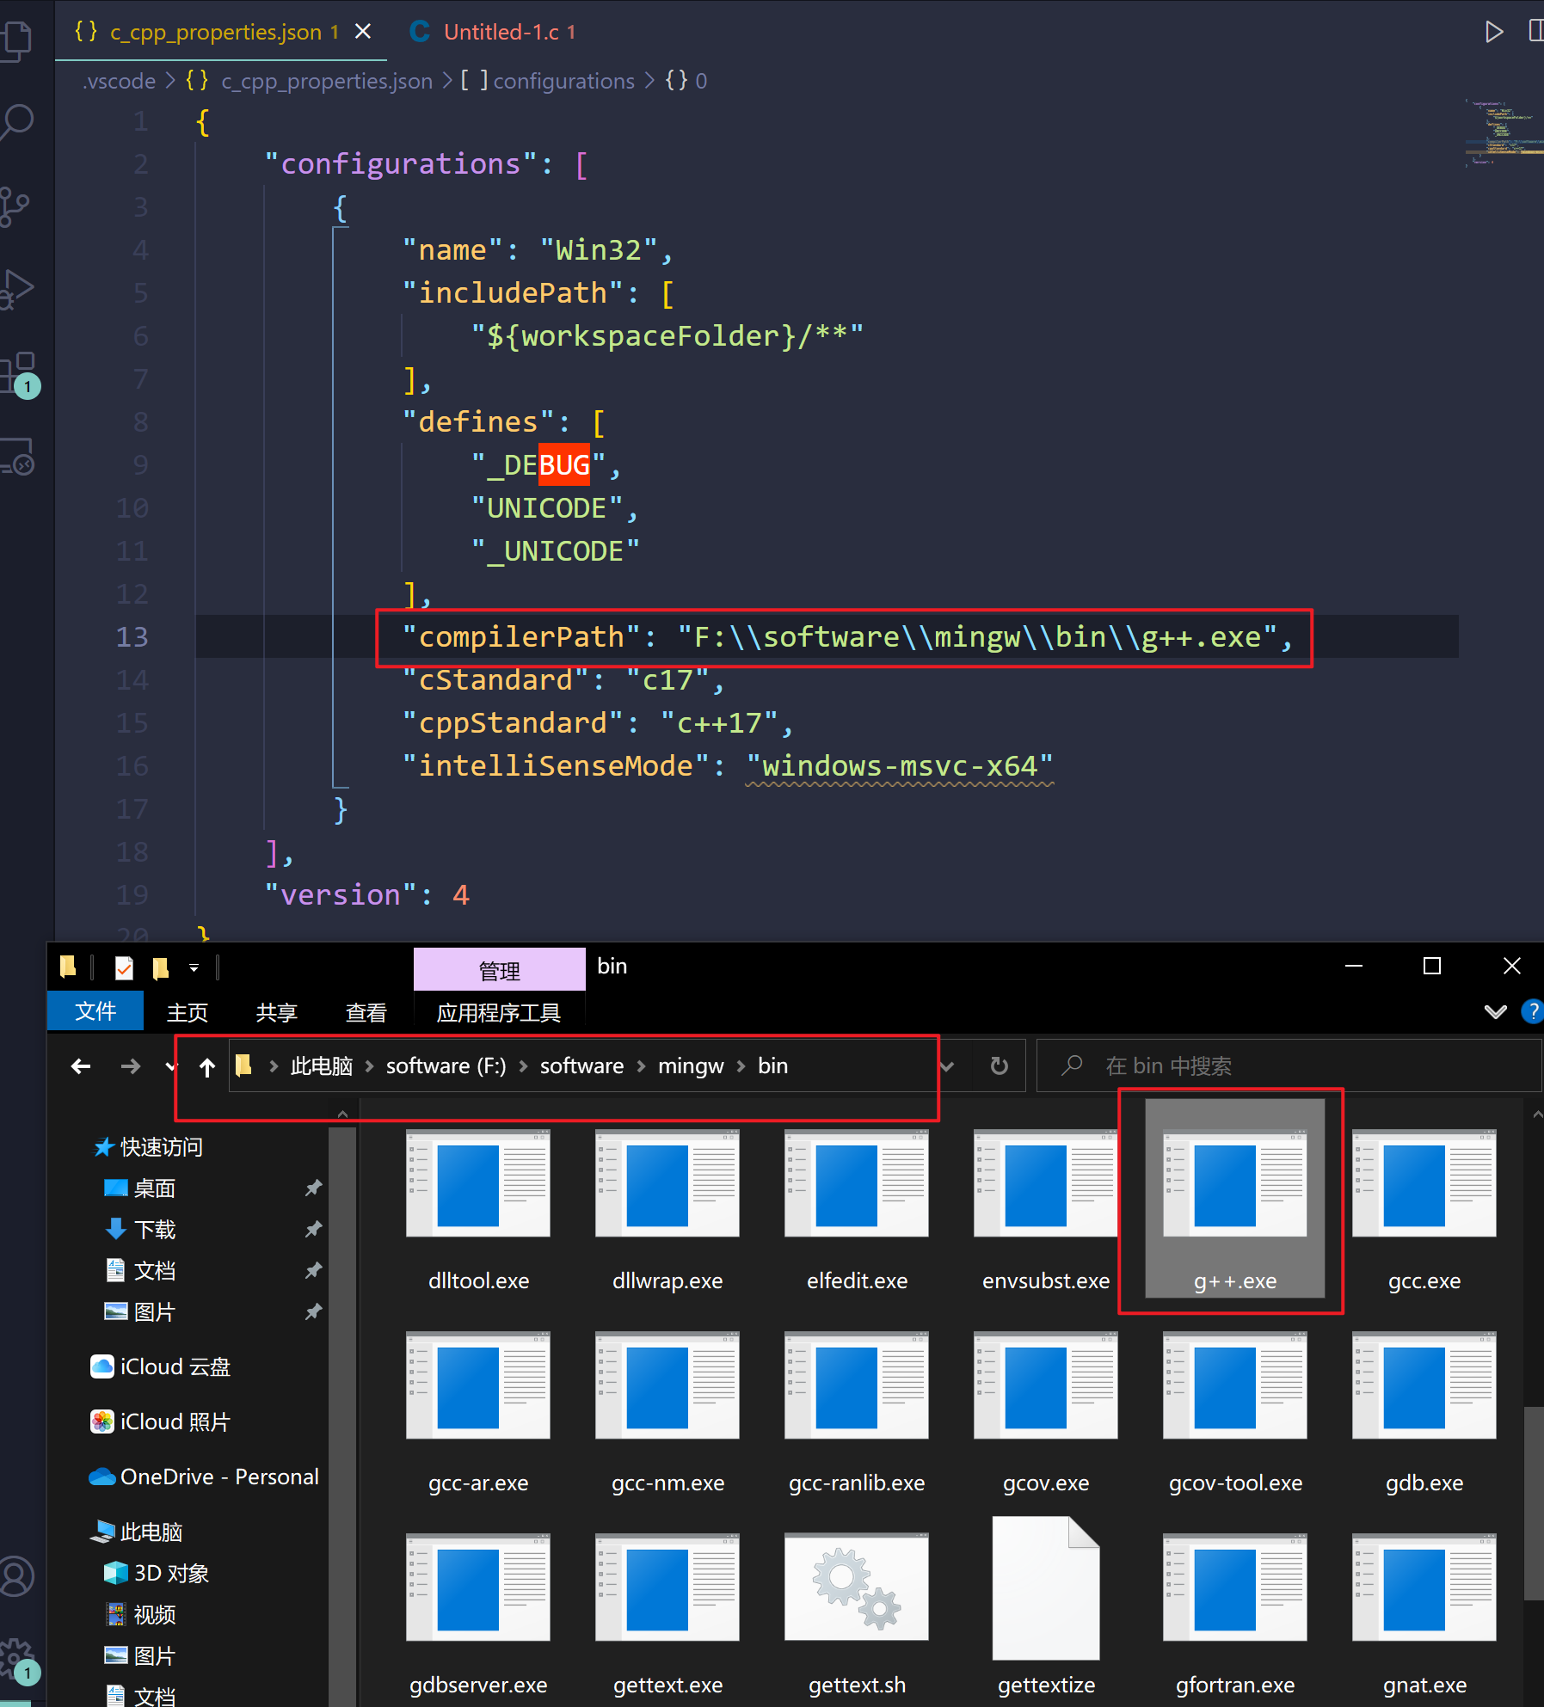Select iCloud 云盘 in navigation pane
This screenshot has height=1707, width=1544.
[x=160, y=1366]
